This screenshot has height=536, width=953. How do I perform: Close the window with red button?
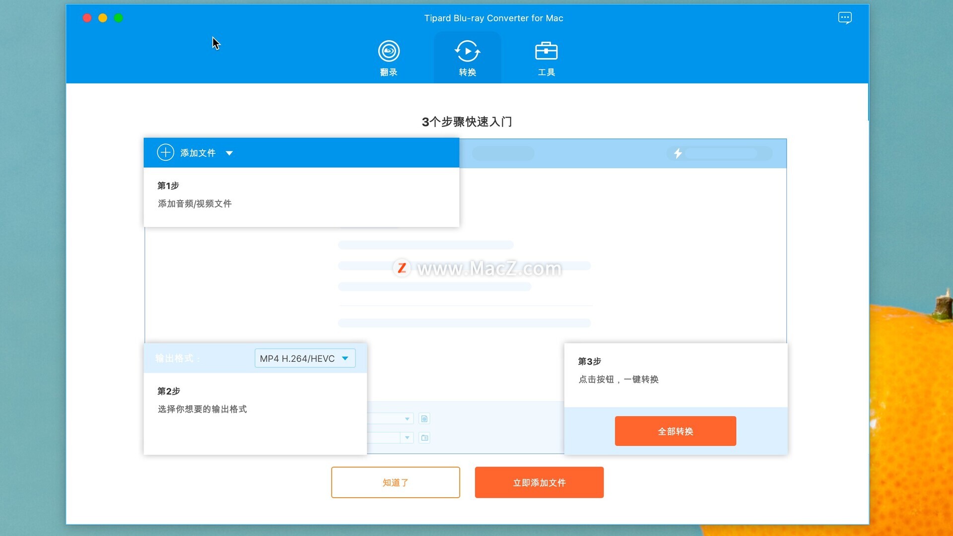87,18
